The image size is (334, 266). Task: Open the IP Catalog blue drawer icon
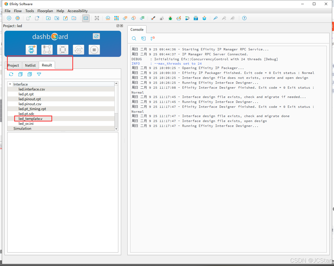pyautogui.click(x=196, y=18)
